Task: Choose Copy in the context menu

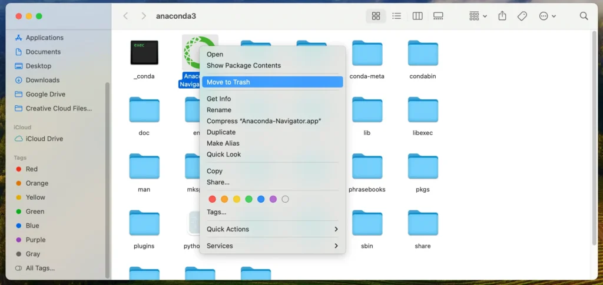Action: [272, 171]
